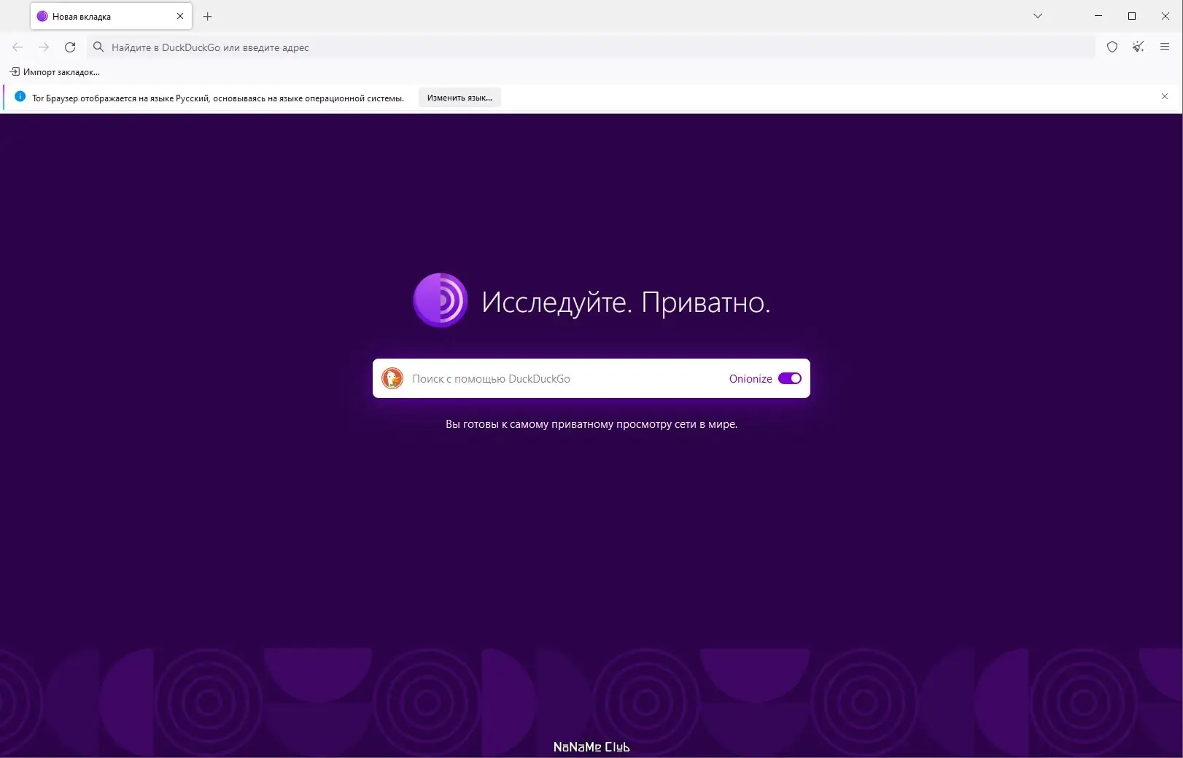Image resolution: width=1183 pixels, height=758 pixels.
Task: Click the address bar field
Action: pyautogui.click(x=591, y=47)
